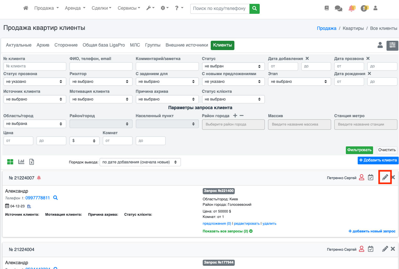Screen dimensions: 399x269
Task: Click the № клиента input field
Action: click(x=35, y=66)
